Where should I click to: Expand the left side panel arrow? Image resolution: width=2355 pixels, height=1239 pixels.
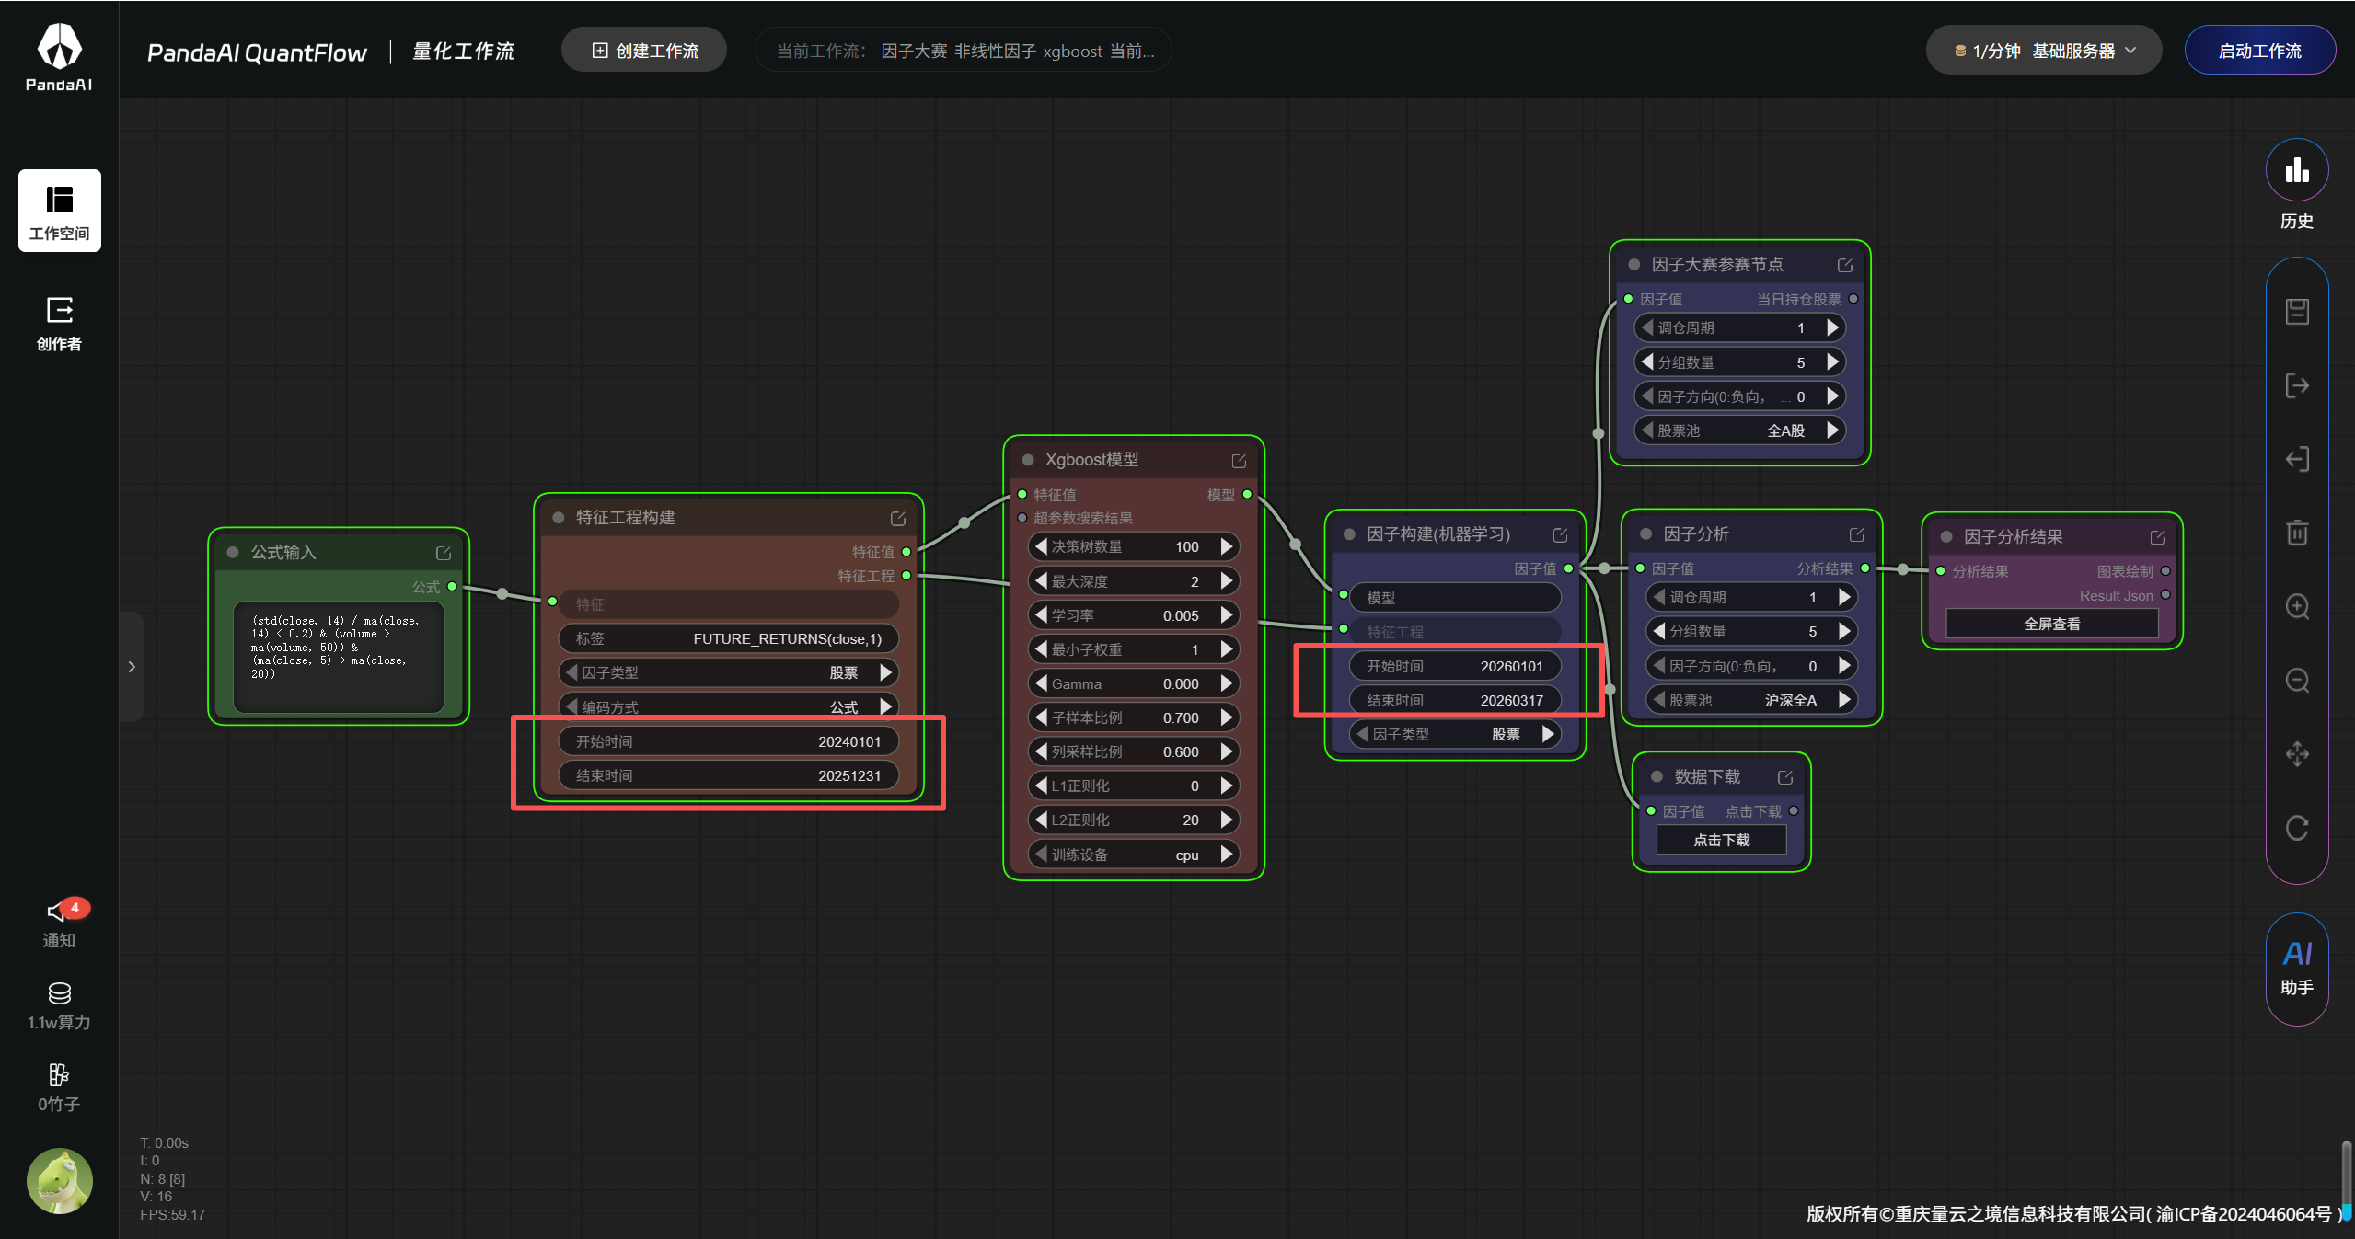(x=132, y=667)
